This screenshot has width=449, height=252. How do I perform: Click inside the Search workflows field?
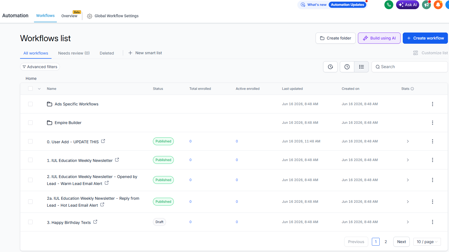coord(409,67)
